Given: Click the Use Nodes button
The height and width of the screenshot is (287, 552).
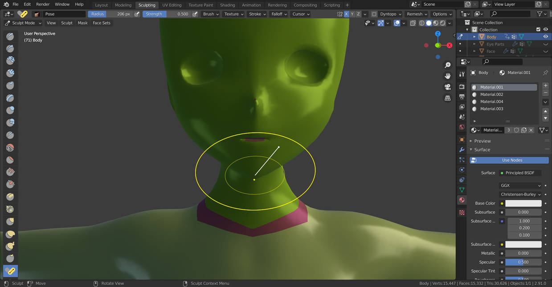Looking at the screenshot, I should [x=510, y=160].
